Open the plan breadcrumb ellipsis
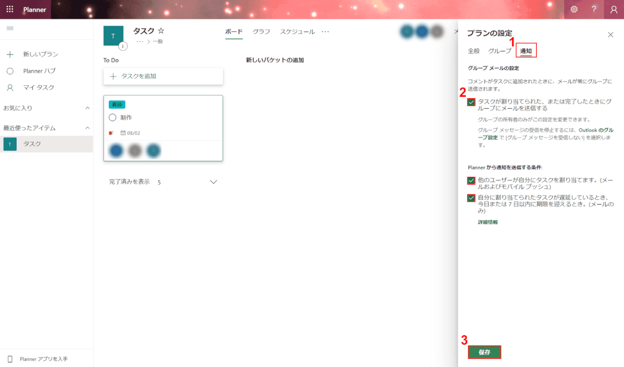 tap(140, 41)
